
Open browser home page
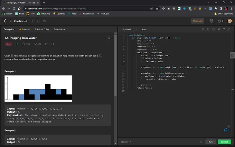[x=19, y=9]
